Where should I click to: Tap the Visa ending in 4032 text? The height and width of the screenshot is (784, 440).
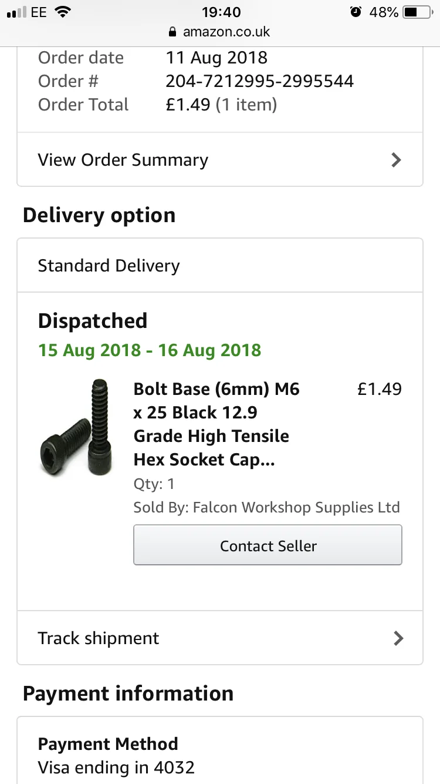coord(116,768)
